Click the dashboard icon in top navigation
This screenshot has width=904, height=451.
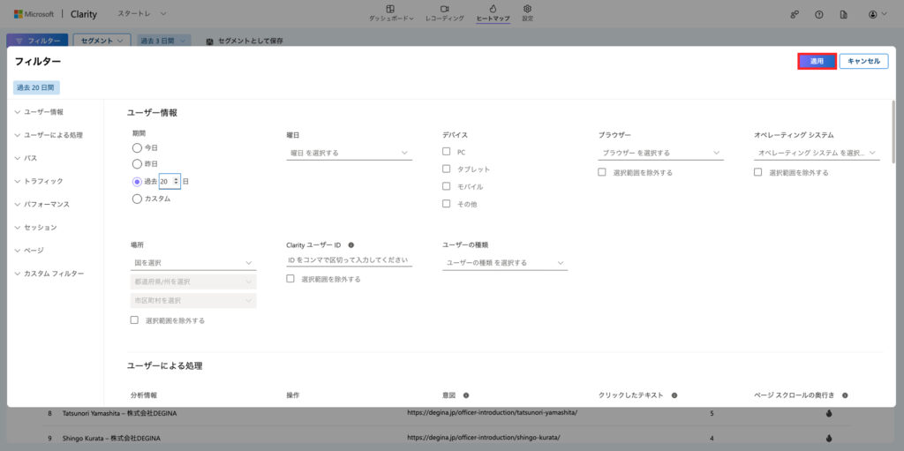pyautogui.click(x=390, y=9)
